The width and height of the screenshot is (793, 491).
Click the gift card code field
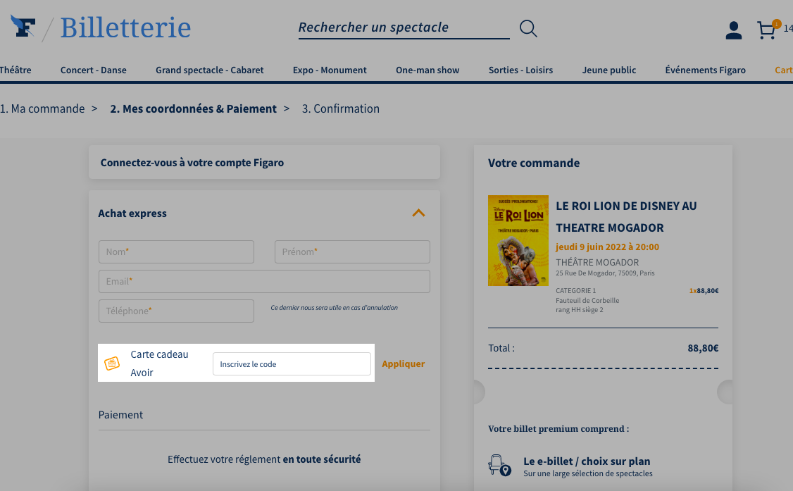(x=292, y=364)
